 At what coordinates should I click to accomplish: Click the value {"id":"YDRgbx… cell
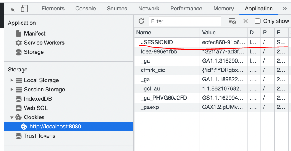[224, 70]
